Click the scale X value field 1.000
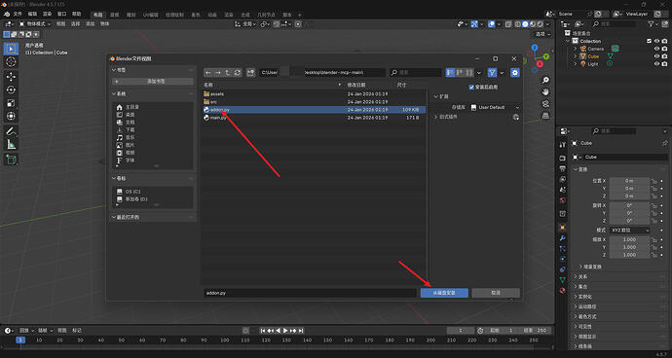Viewport: 672px width, 358px height. (x=629, y=239)
